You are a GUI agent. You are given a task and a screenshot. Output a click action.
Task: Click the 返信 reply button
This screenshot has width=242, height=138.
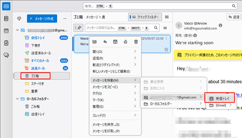click(x=234, y=17)
